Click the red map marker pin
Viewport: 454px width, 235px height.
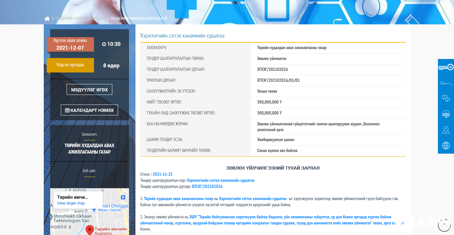89,230
